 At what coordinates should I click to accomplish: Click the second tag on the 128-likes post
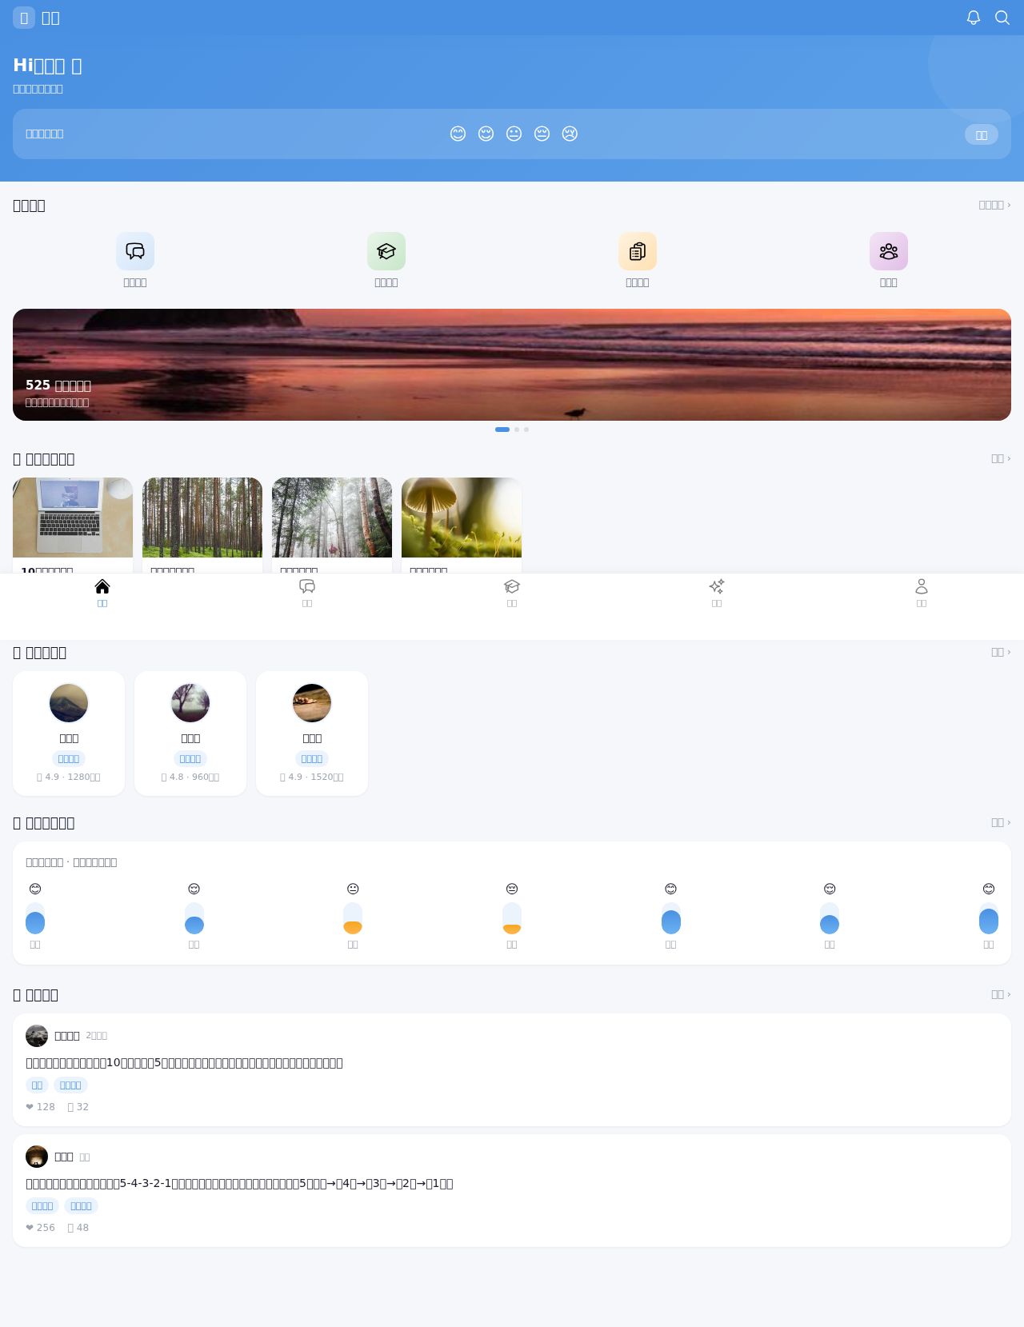coord(70,1085)
